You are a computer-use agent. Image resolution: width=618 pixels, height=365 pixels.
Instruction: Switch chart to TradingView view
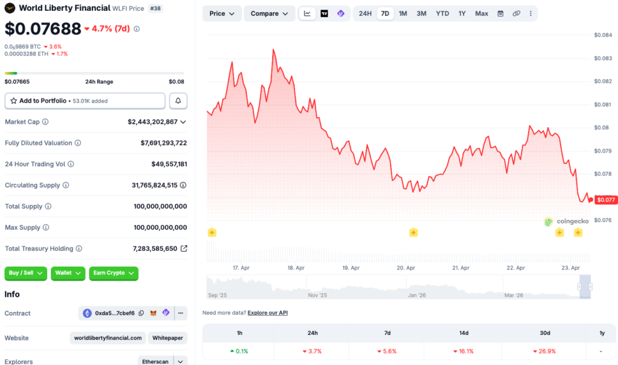(x=324, y=13)
